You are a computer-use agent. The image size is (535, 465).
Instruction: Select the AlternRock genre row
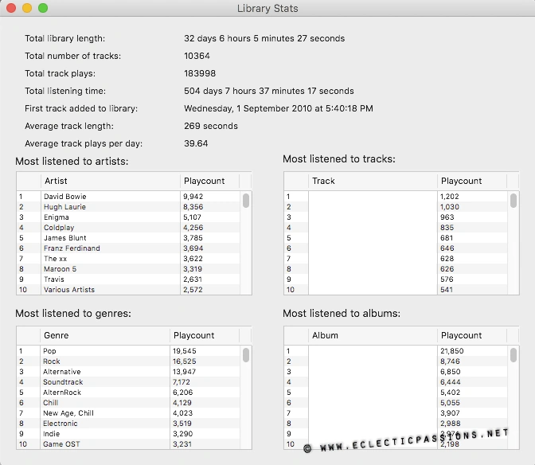pos(128,393)
